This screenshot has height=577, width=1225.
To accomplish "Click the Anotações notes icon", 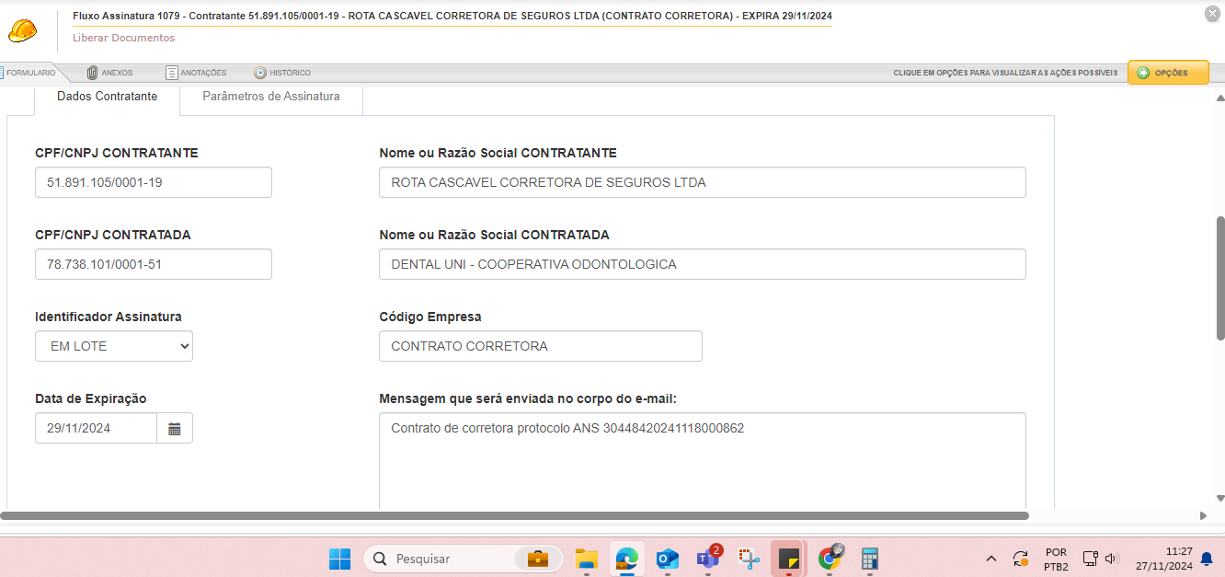I will (172, 73).
